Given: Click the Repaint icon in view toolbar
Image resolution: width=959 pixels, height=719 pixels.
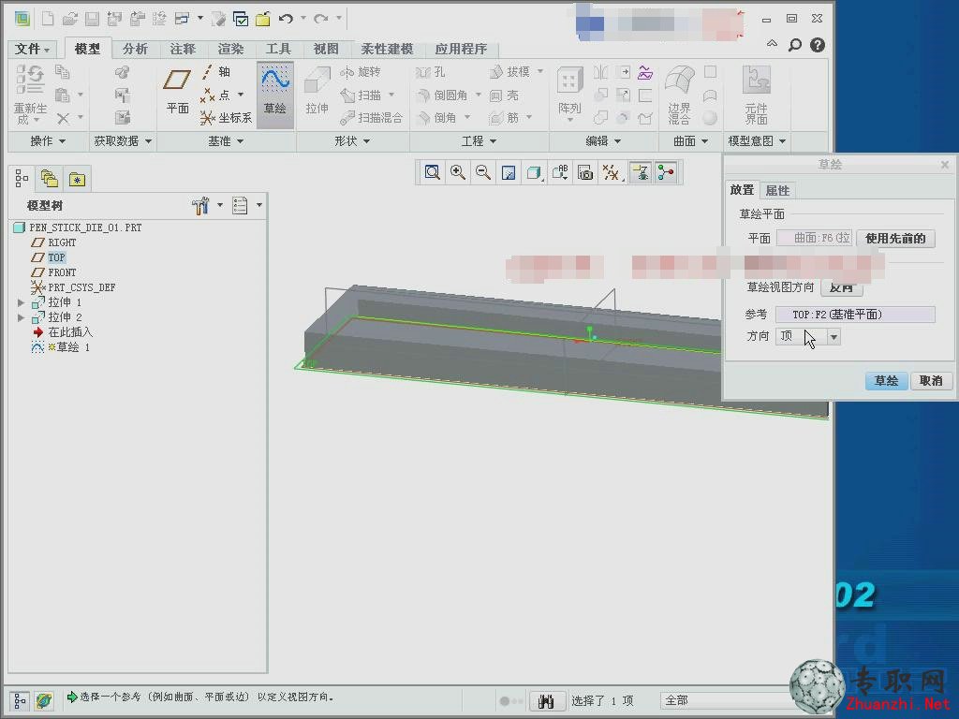Looking at the screenshot, I should point(509,172).
